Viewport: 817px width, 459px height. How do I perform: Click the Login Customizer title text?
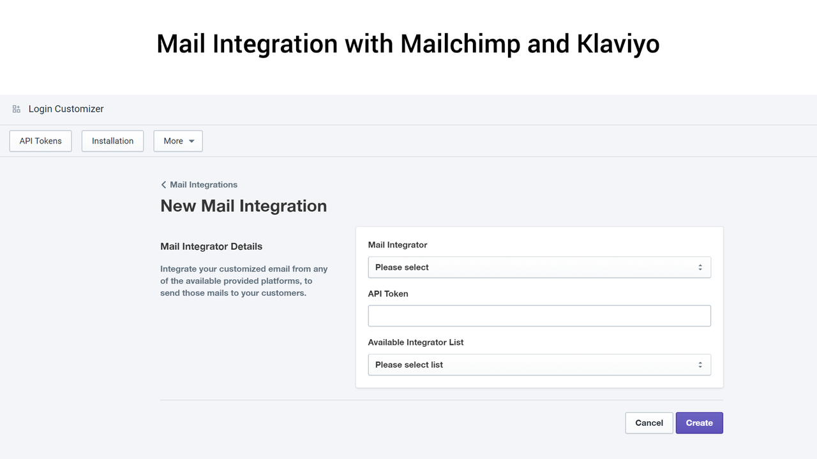point(66,108)
